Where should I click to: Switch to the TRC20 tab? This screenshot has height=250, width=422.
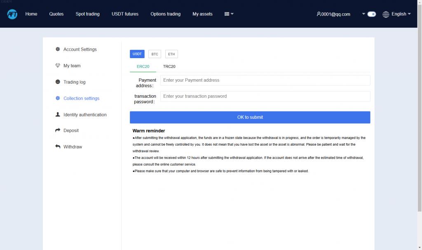click(x=169, y=66)
